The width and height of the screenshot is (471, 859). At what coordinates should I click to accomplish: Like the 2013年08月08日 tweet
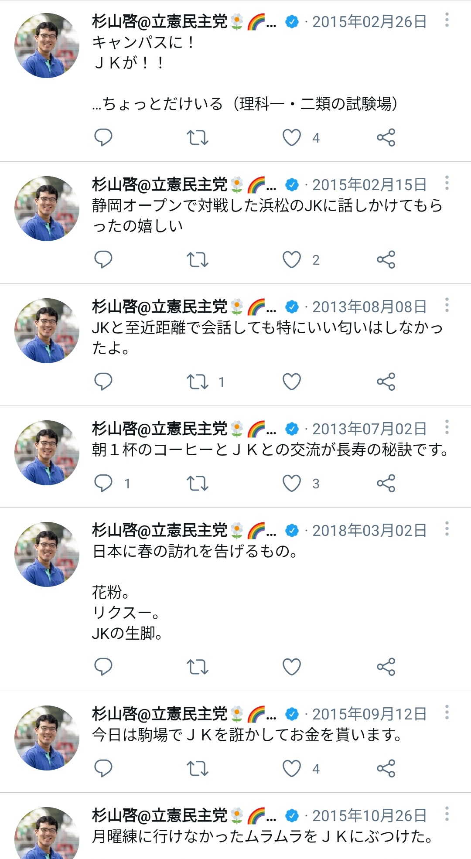[x=292, y=382]
